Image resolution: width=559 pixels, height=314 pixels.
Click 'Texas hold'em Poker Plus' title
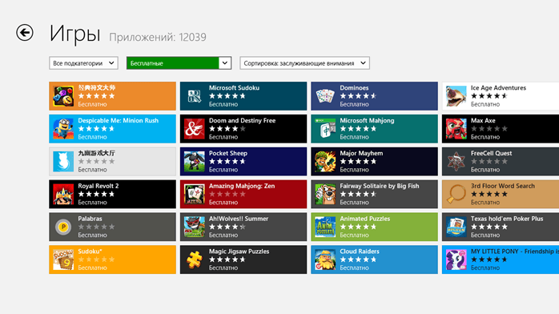pyautogui.click(x=507, y=219)
